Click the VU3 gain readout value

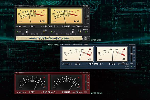[86, 26]
